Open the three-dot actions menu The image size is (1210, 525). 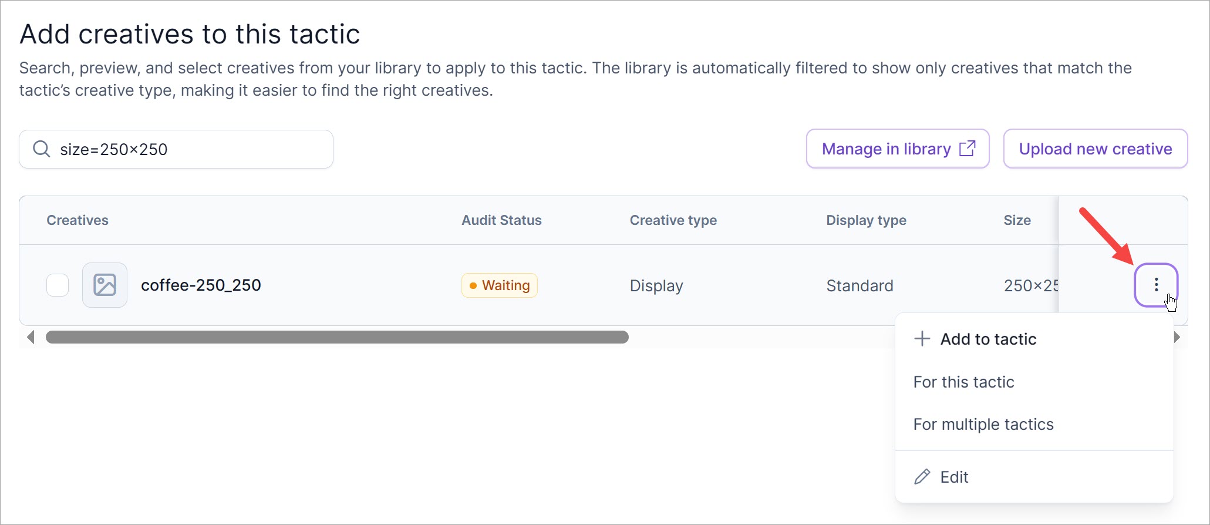[1155, 285]
